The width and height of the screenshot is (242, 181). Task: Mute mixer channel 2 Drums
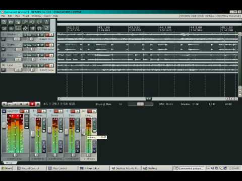pyautogui.click(x=56, y=111)
